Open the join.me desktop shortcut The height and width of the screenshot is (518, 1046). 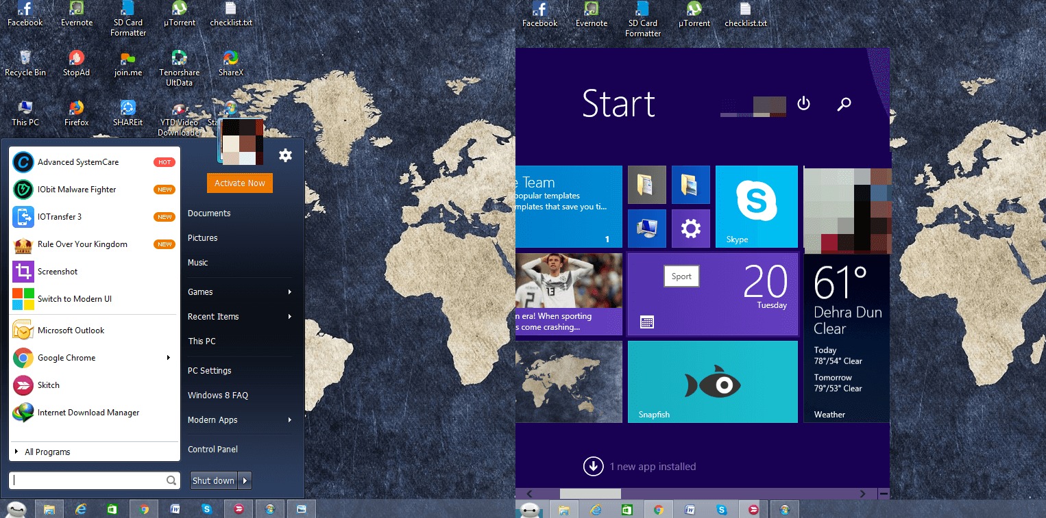(128, 63)
